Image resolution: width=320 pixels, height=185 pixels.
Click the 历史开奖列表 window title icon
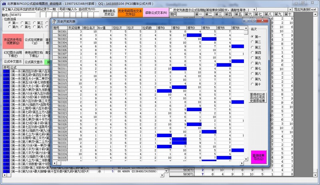(x=54, y=20)
